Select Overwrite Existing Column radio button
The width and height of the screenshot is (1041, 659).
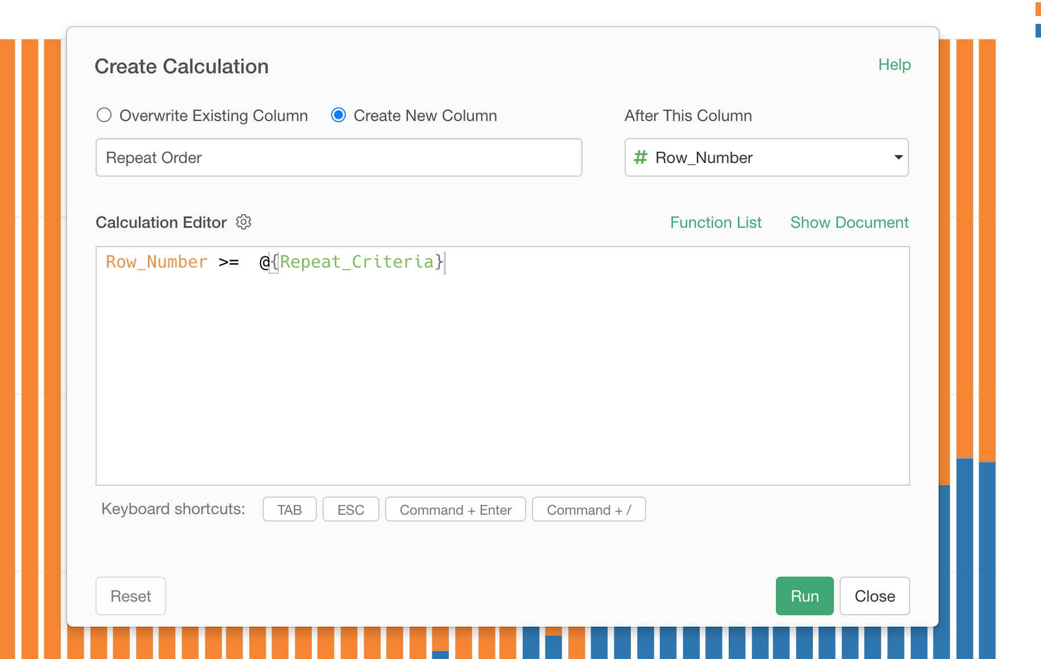[x=104, y=115]
